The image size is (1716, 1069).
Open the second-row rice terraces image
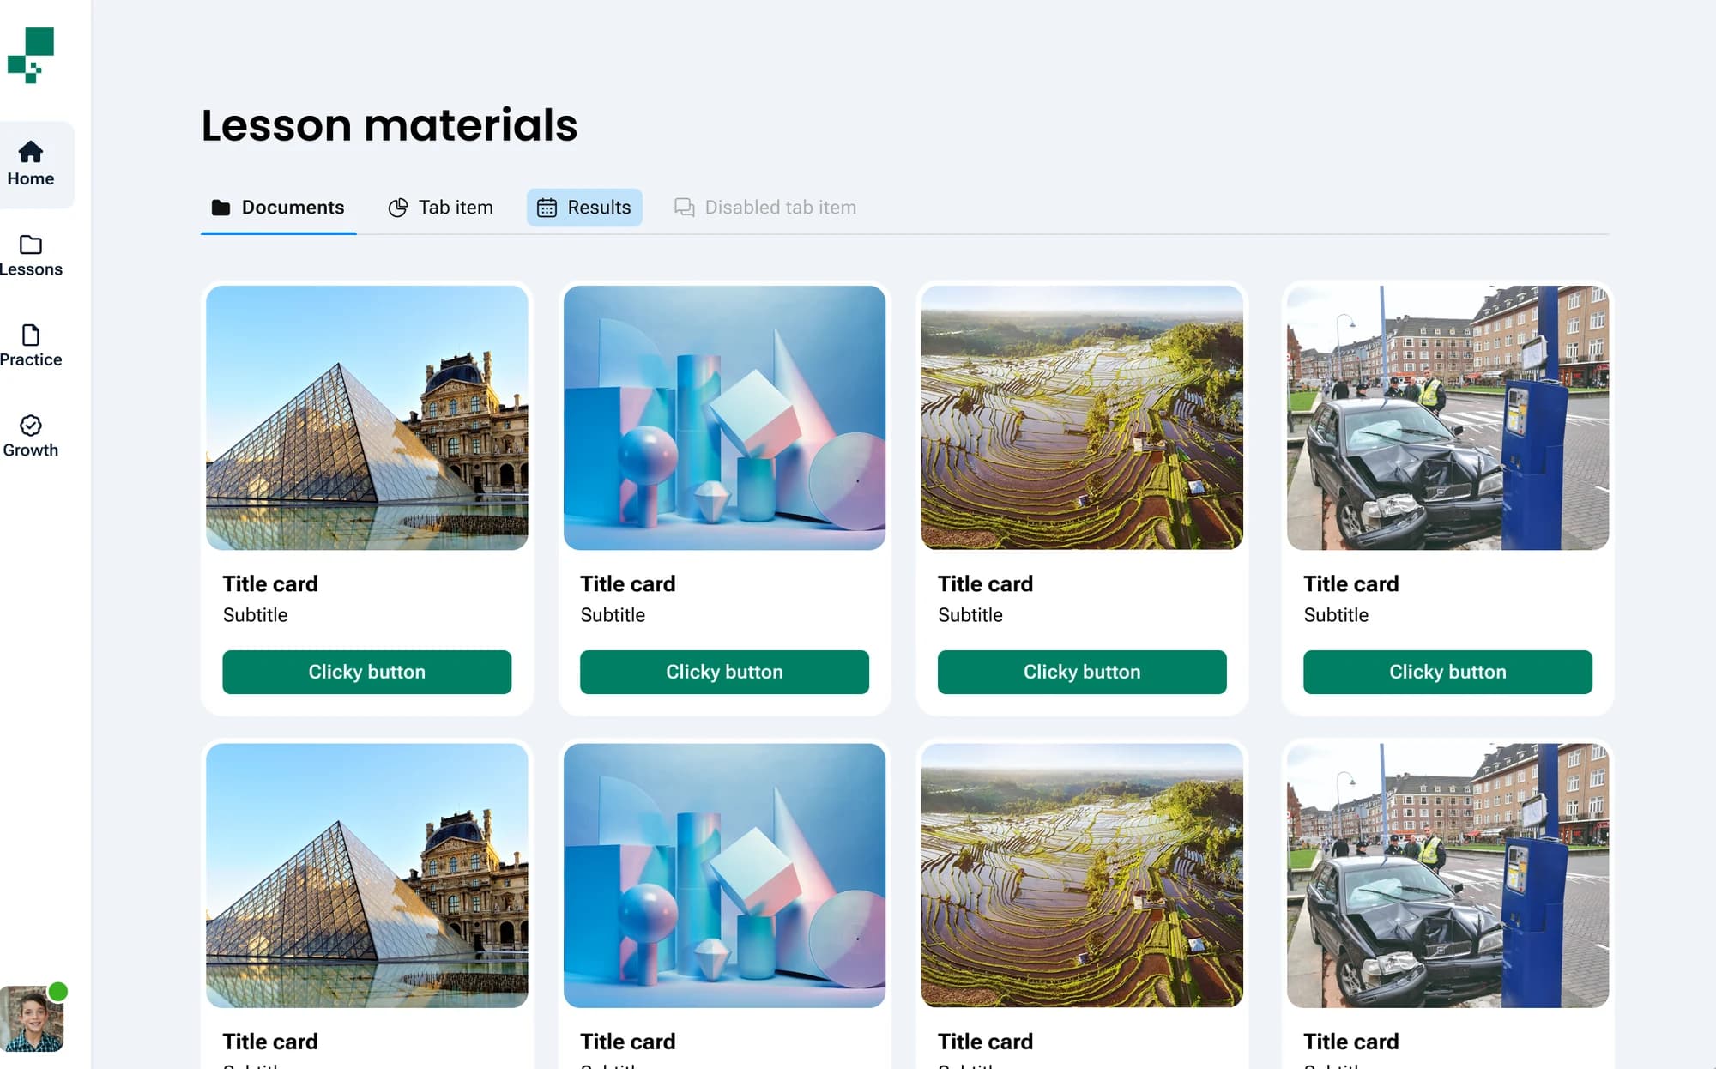(x=1082, y=875)
